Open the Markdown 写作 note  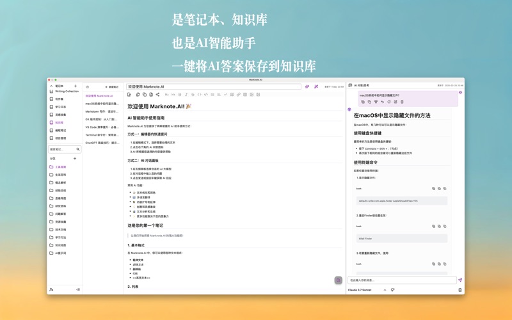102,111
